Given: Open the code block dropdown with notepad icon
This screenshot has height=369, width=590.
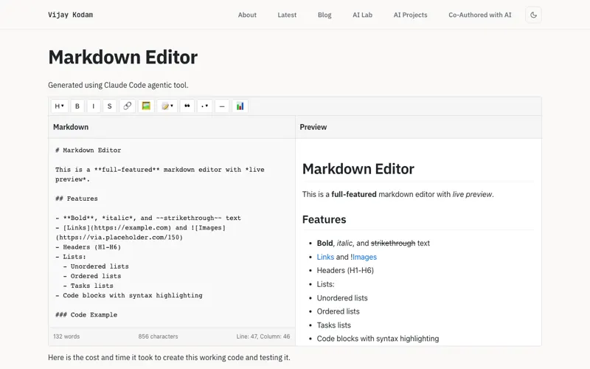Looking at the screenshot, I should tap(167, 106).
